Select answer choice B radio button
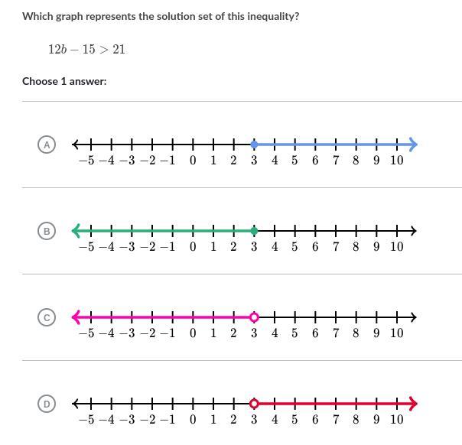The height and width of the screenshot is (445, 462). [x=47, y=231]
